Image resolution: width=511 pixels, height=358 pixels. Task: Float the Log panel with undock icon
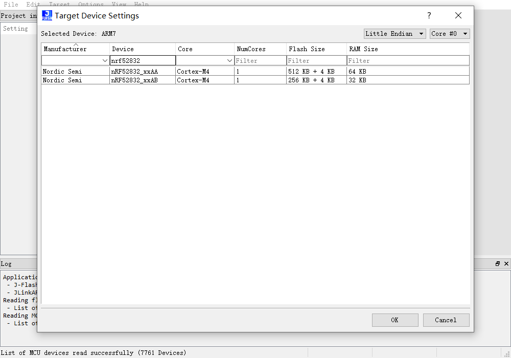pyautogui.click(x=497, y=264)
